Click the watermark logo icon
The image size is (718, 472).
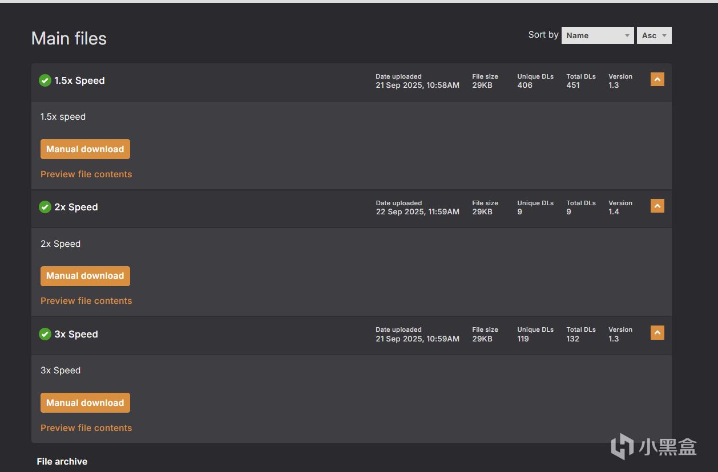[x=622, y=446]
